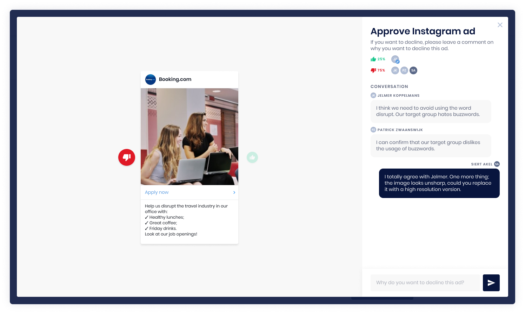Click the 'Approve Instagram ad' title

pos(423,31)
